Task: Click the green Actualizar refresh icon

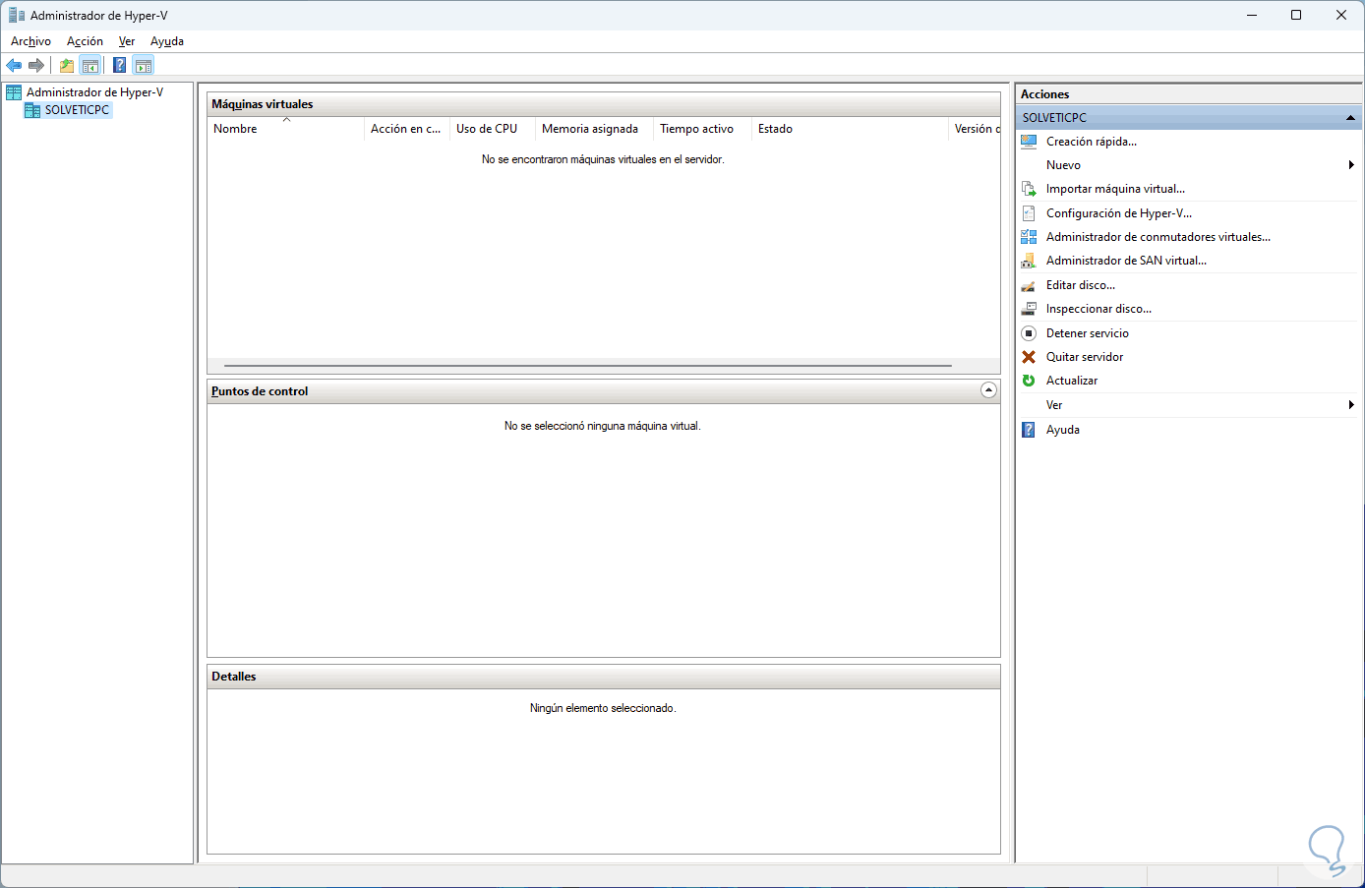Action: [x=1029, y=381]
